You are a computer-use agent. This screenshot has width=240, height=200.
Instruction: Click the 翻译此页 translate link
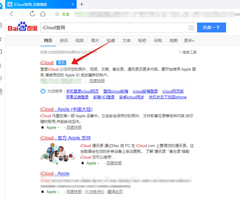pyautogui.click(x=115, y=192)
